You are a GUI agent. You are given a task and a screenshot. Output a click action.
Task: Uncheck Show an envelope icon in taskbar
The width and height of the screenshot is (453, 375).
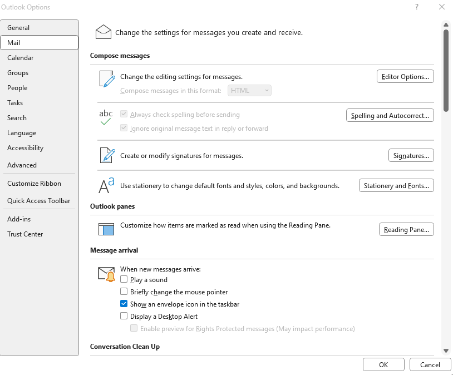tap(124, 304)
